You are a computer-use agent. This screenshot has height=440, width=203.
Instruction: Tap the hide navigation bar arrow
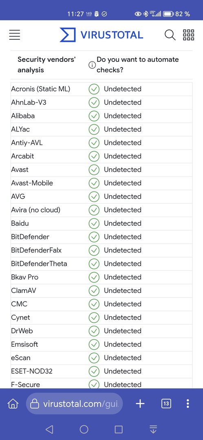click(153, 429)
